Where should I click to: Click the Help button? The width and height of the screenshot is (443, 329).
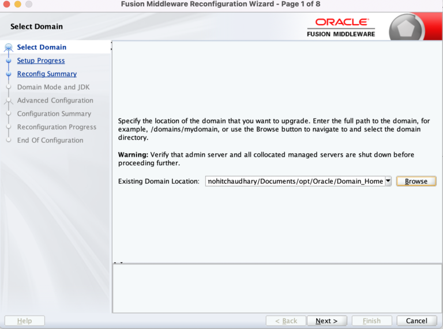click(x=25, y=321)
